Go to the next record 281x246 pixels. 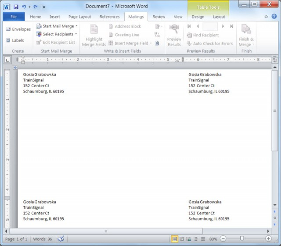coord(223,26)
